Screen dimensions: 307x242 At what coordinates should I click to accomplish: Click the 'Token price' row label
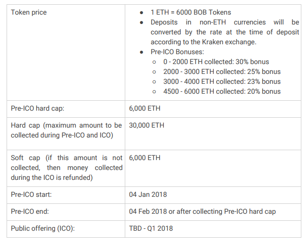coord(29,12)
